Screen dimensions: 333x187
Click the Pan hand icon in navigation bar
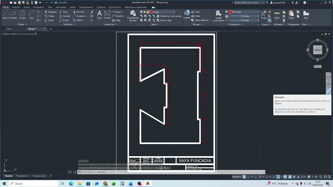click(329, 85)
